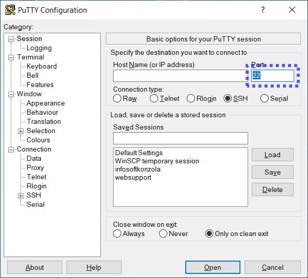This screenshot has height=278, width=308.
Task: Expand the SSH tree node
Action: coord(20,196)
